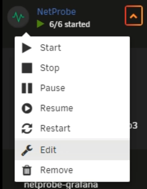
Task: Click the Edit wrench icon
Action: (27, 150)
